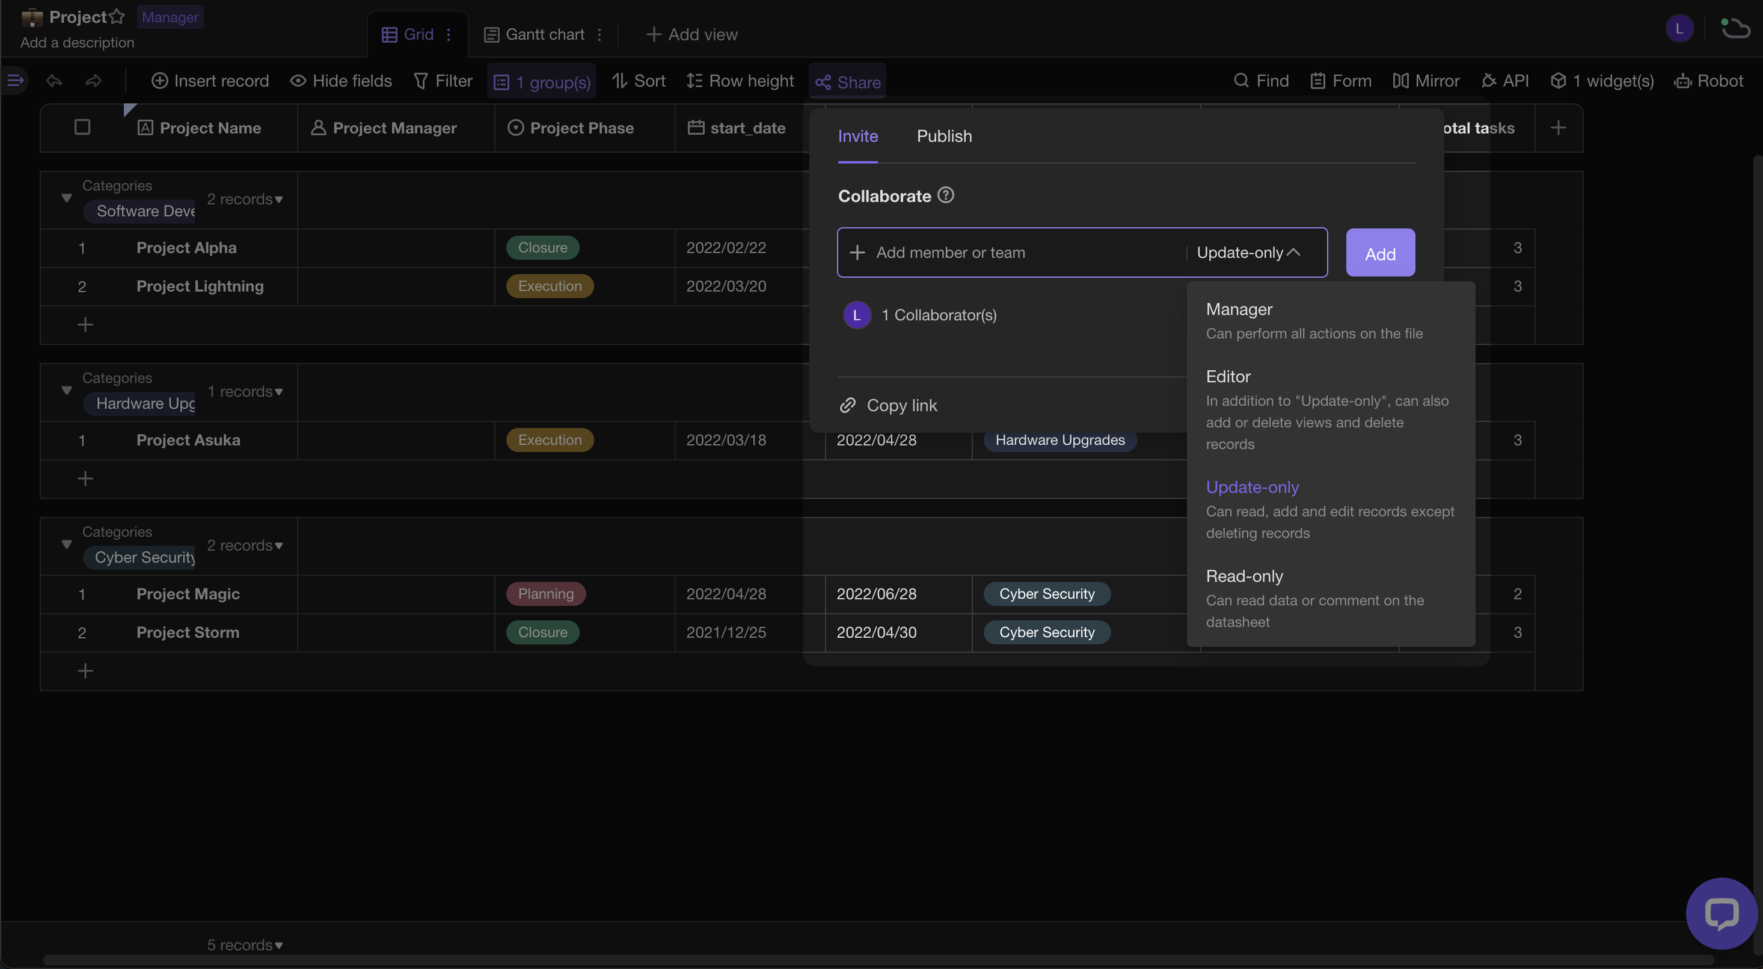Image resolution: width=1763 pixels, height=969 pixels.
Task: Open Grid view options menu
Action: [x=449, y=34]
